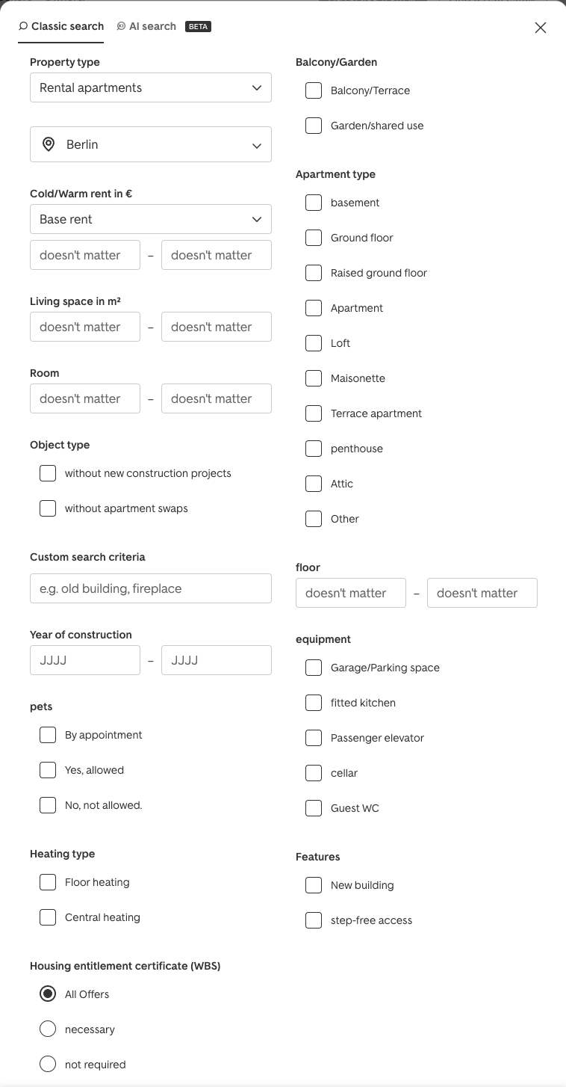Image resolution: width=566 pixels, height=1087 pixels.
Task: Click the magnifier icon on Classic search
Action: coord(23,26)
